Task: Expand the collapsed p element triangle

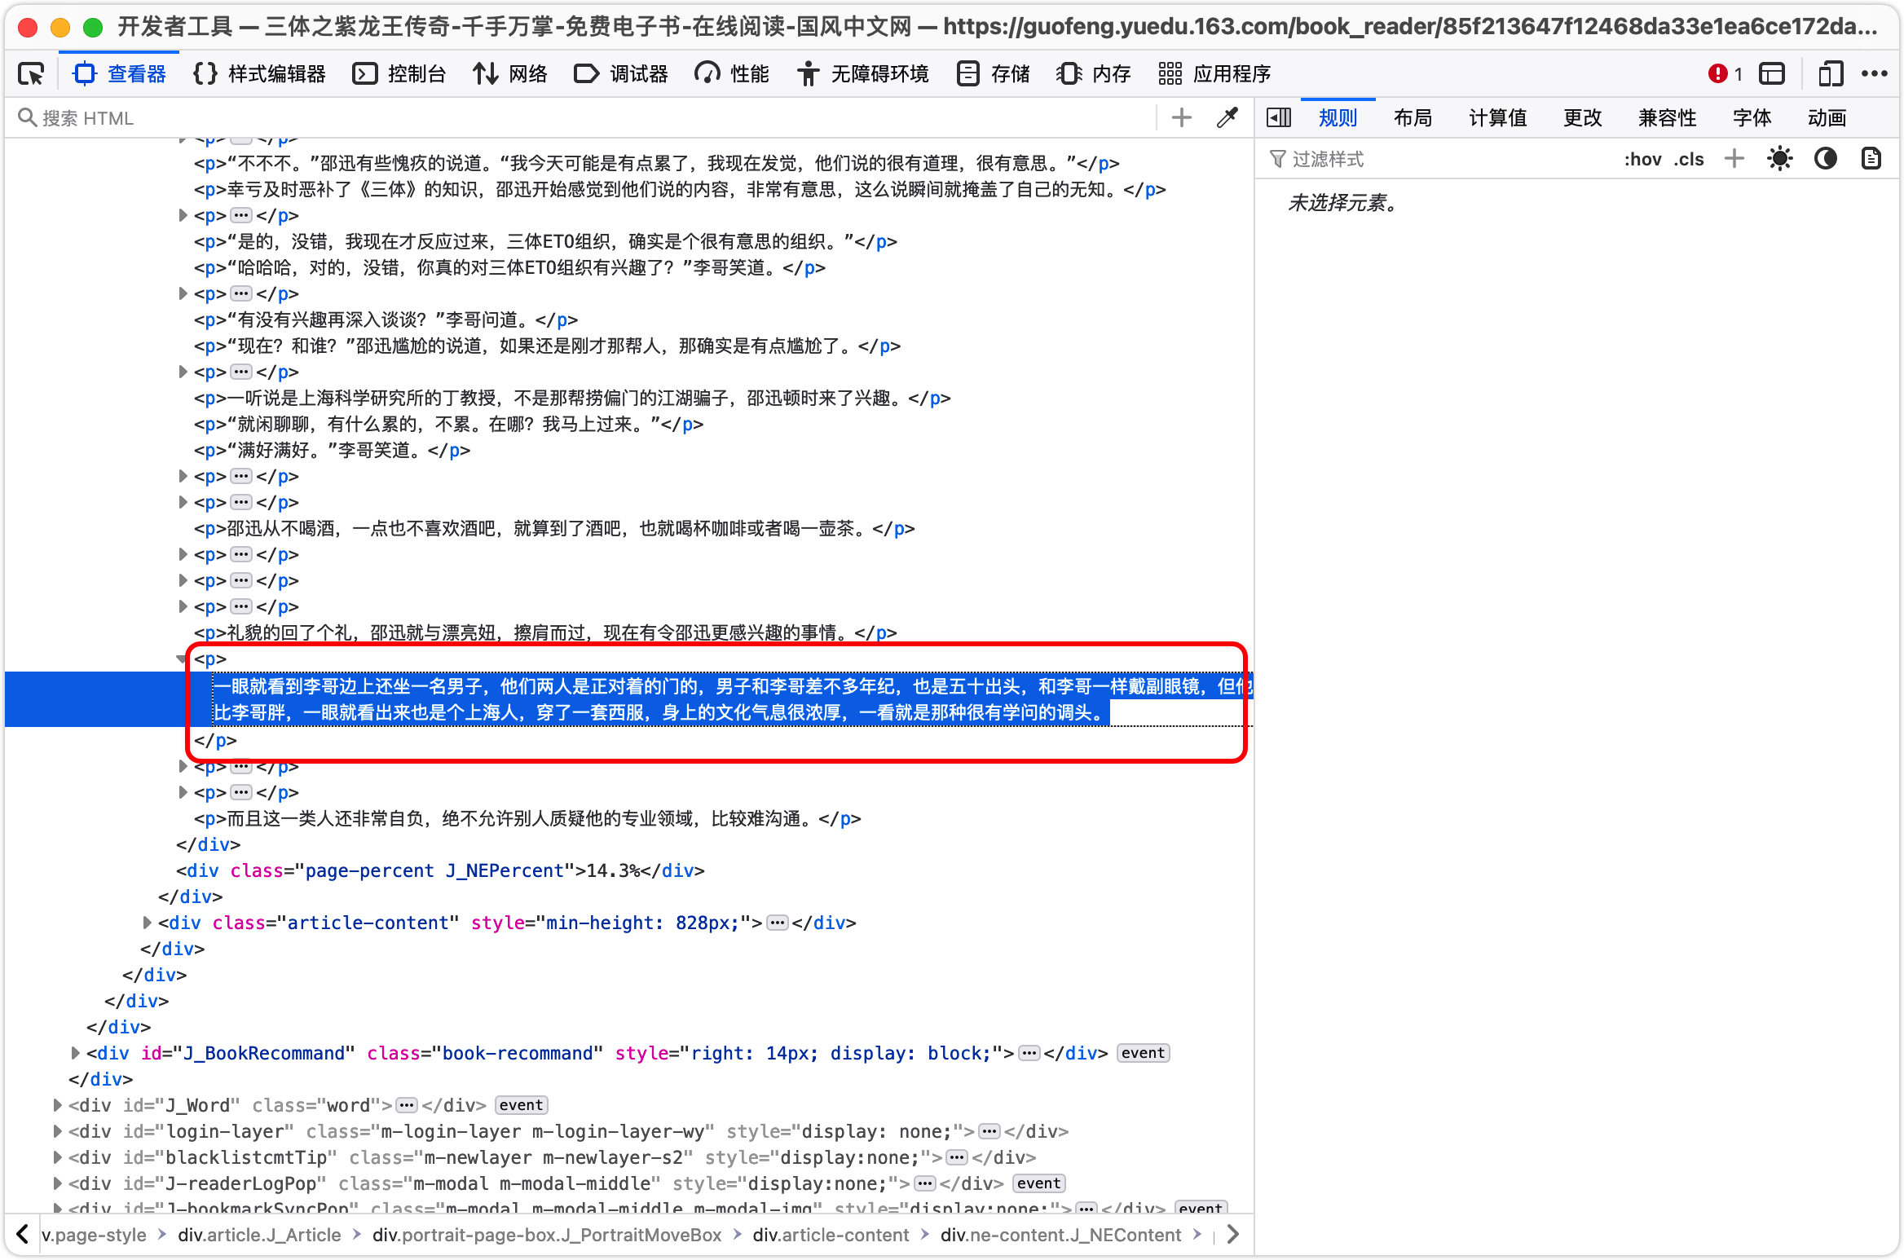Action: point(184,765)
